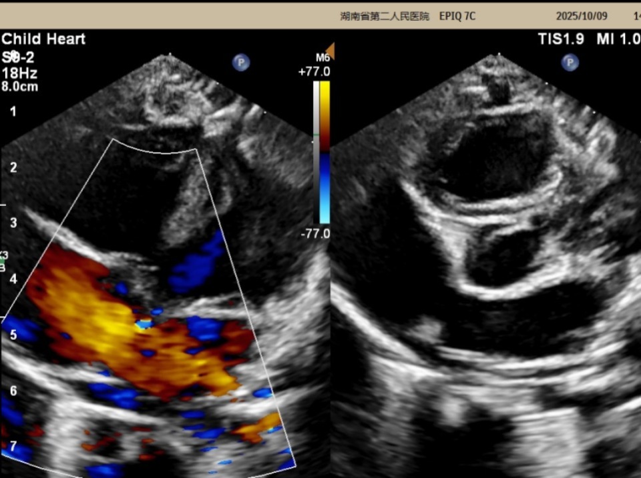Viewport: 641px width, 478px height.
Task: Click depth scale marker 1
Action: pyautogui.click(x=13, y=111)
